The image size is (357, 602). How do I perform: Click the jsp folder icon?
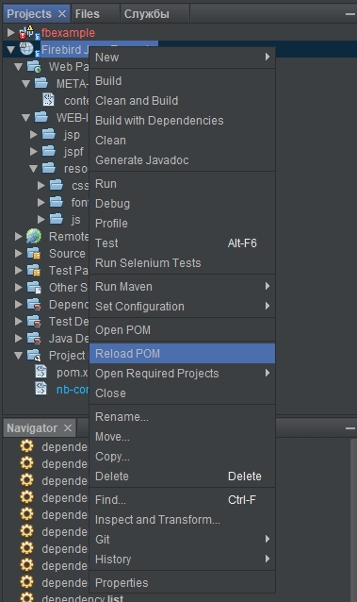coord(49,134)
